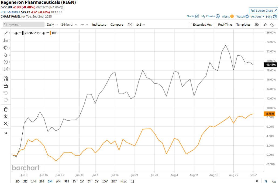Select the 2Y time range

[82, 181]
